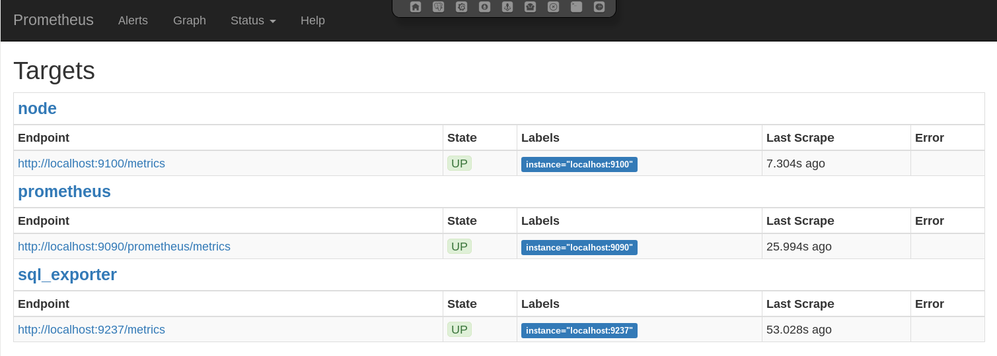Click the sql_exporter job heading
The image size is (997, 356).
pyautogui.click(x=67, y=275)
